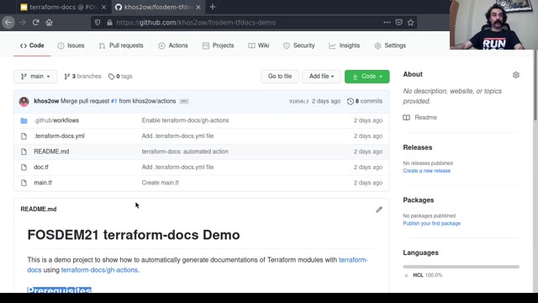View the 8 commits history

tap(364, 101)
